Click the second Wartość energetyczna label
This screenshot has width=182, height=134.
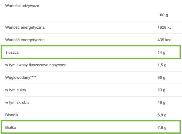[x=25, y=40]
